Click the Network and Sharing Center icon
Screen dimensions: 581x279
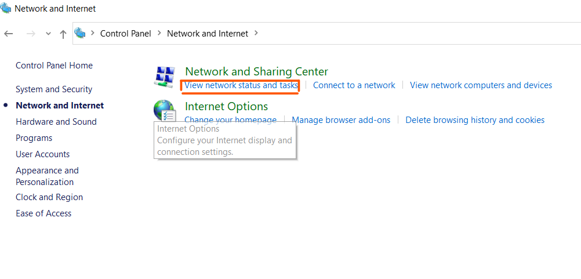tap(164, 77)
